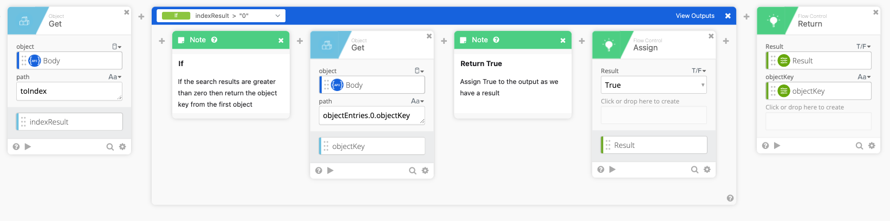Open settings gear on Return card
This screenshot has height=221, width=890.
[x=872, y=146]
